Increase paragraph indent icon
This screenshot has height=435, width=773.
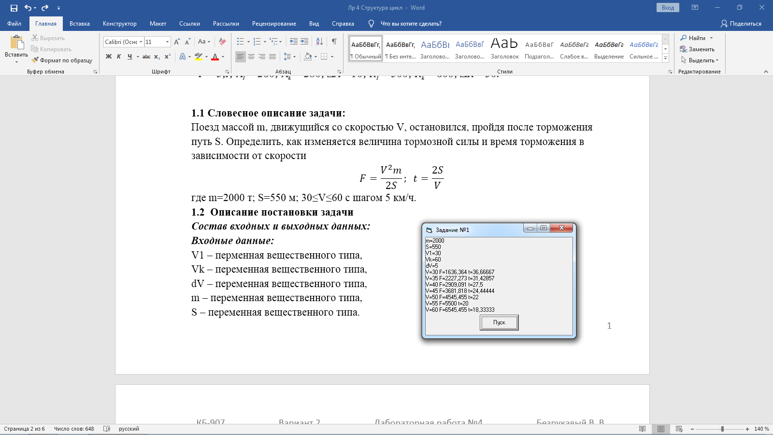(304, 42)
